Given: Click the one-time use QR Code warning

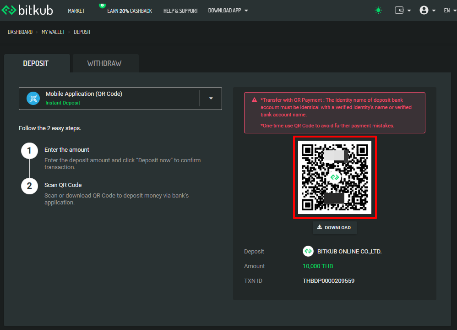Looking at the screenshot, I should pos(327,126).
